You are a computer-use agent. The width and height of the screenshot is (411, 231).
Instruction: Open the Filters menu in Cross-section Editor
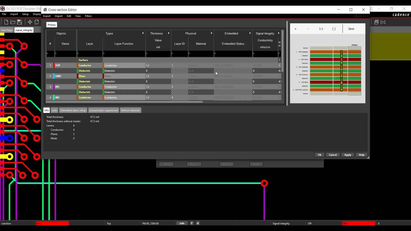pyautogui.click(x=88, y=16)
